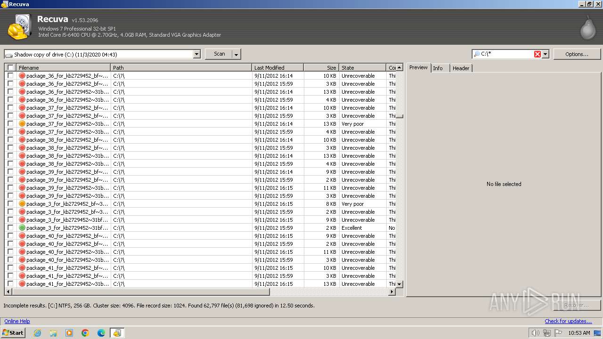Click the horizontal scrollbar thumb of the list

(x=140, y=292)
